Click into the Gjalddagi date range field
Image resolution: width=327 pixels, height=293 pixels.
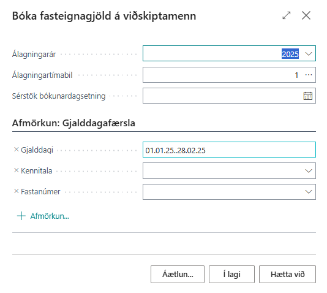(x=229, y=150)
